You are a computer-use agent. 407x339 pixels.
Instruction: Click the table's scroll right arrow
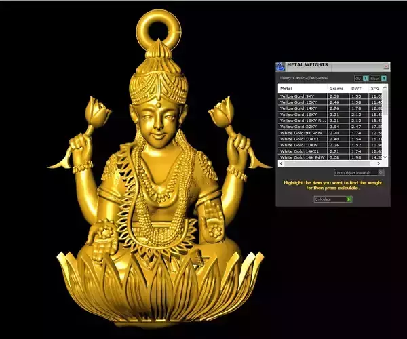379,163
